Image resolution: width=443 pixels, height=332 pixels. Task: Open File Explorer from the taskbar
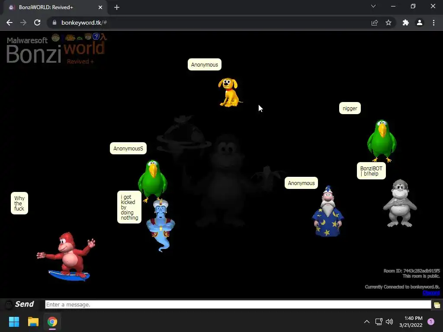(33, 322)
